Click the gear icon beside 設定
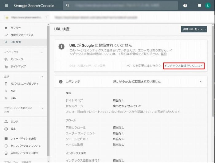The width and height of the screenshot is (215, 163). click(x=6, y=129)
